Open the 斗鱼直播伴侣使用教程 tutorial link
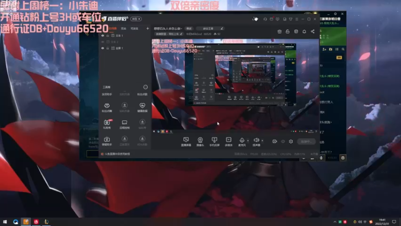401x226 pixels. coord(116,154)
